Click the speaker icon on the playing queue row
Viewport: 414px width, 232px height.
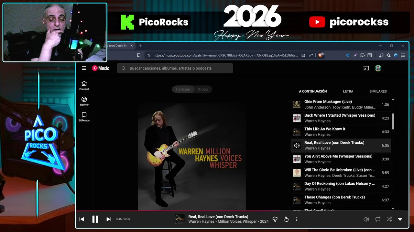click(x=297, y=145)
